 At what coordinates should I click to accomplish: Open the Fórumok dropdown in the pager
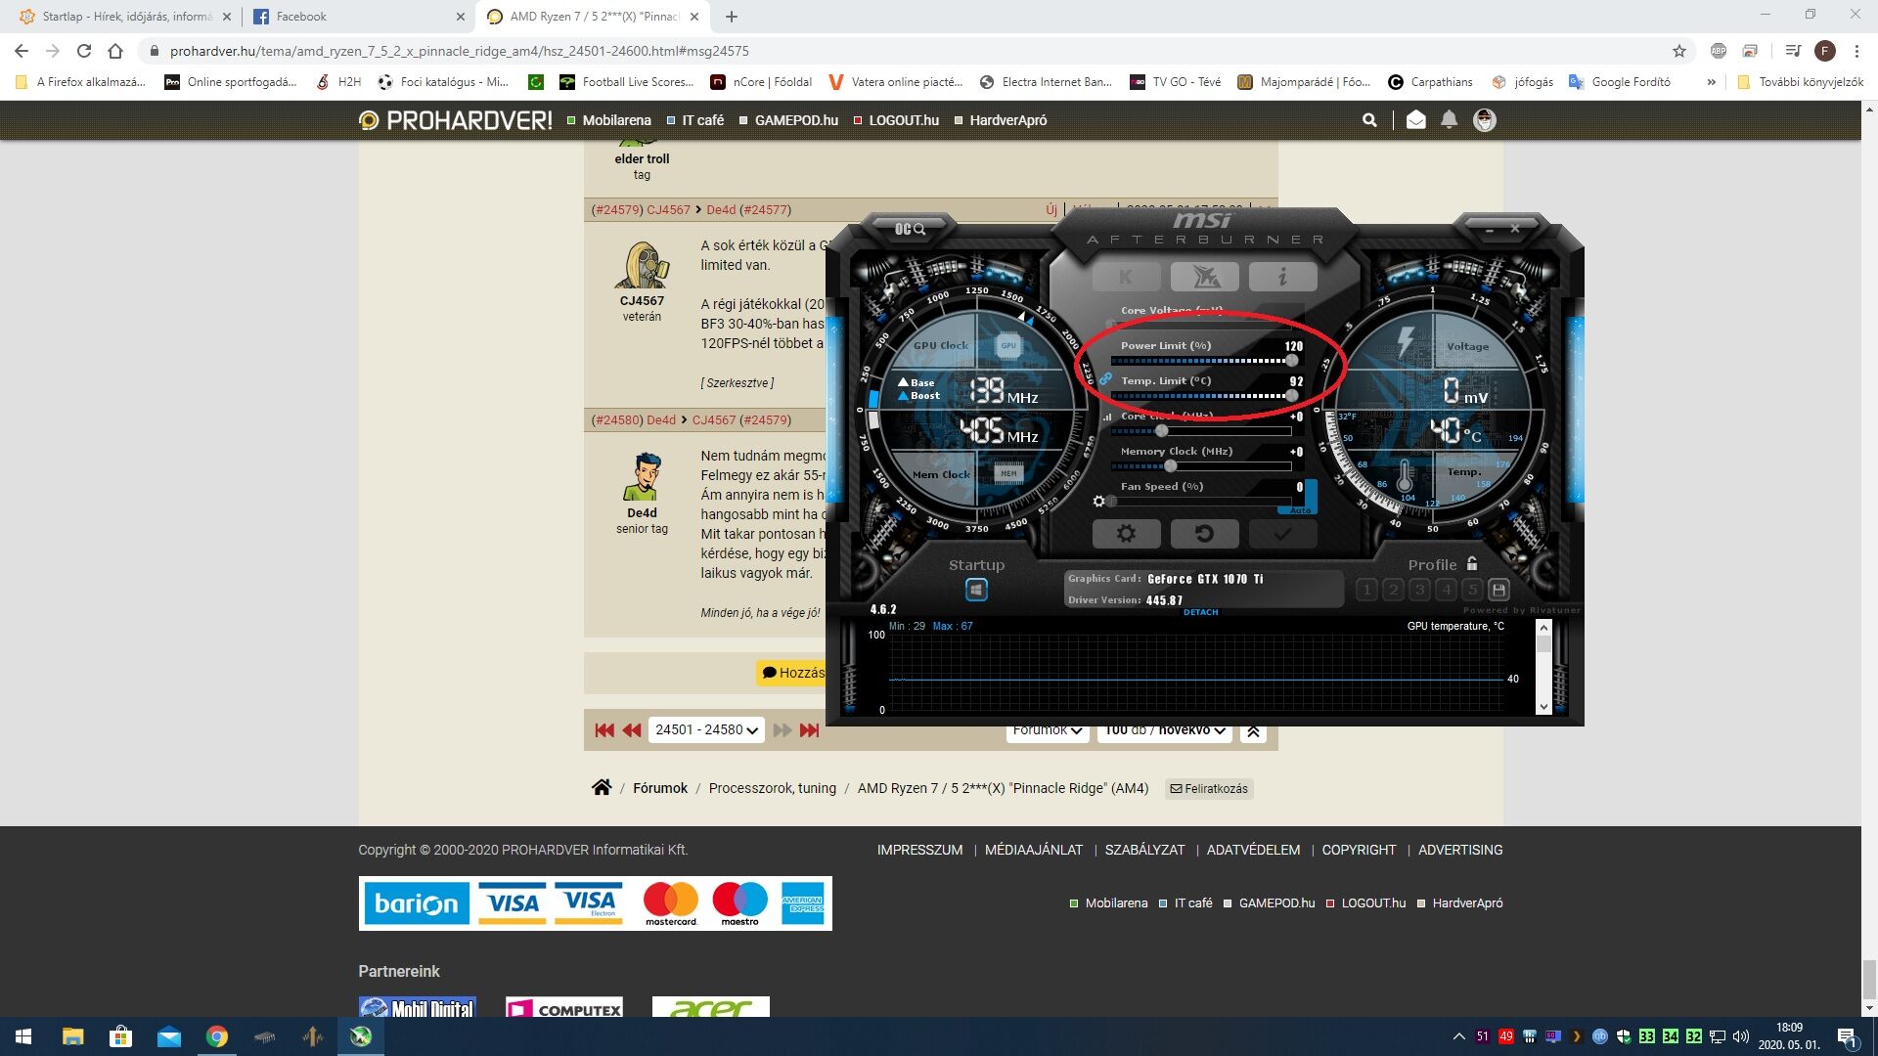(x=1048, y=730)
